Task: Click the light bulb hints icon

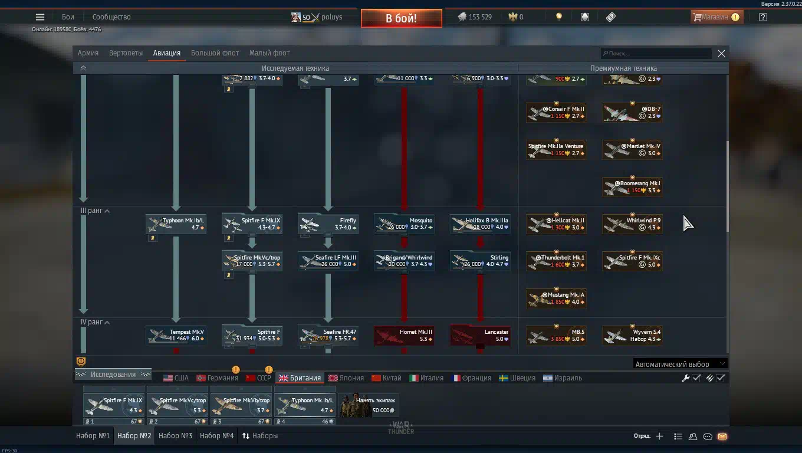Action: click(559, 17)
